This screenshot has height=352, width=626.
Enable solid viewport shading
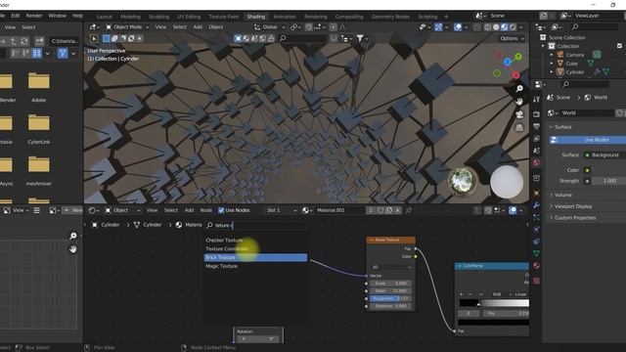[496, 27]
